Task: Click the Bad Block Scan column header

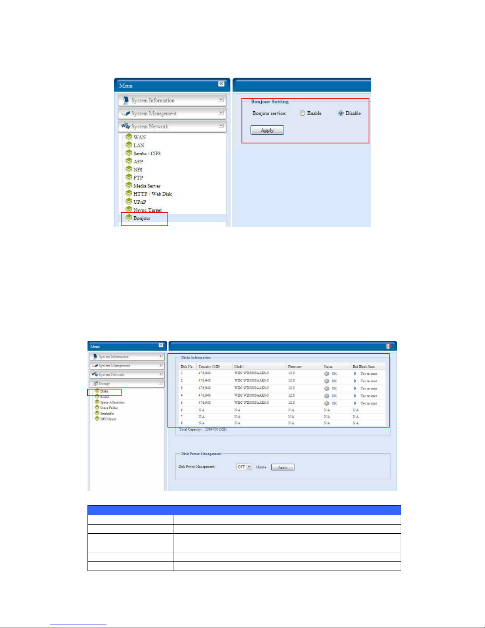Action: tap(363, 366)
